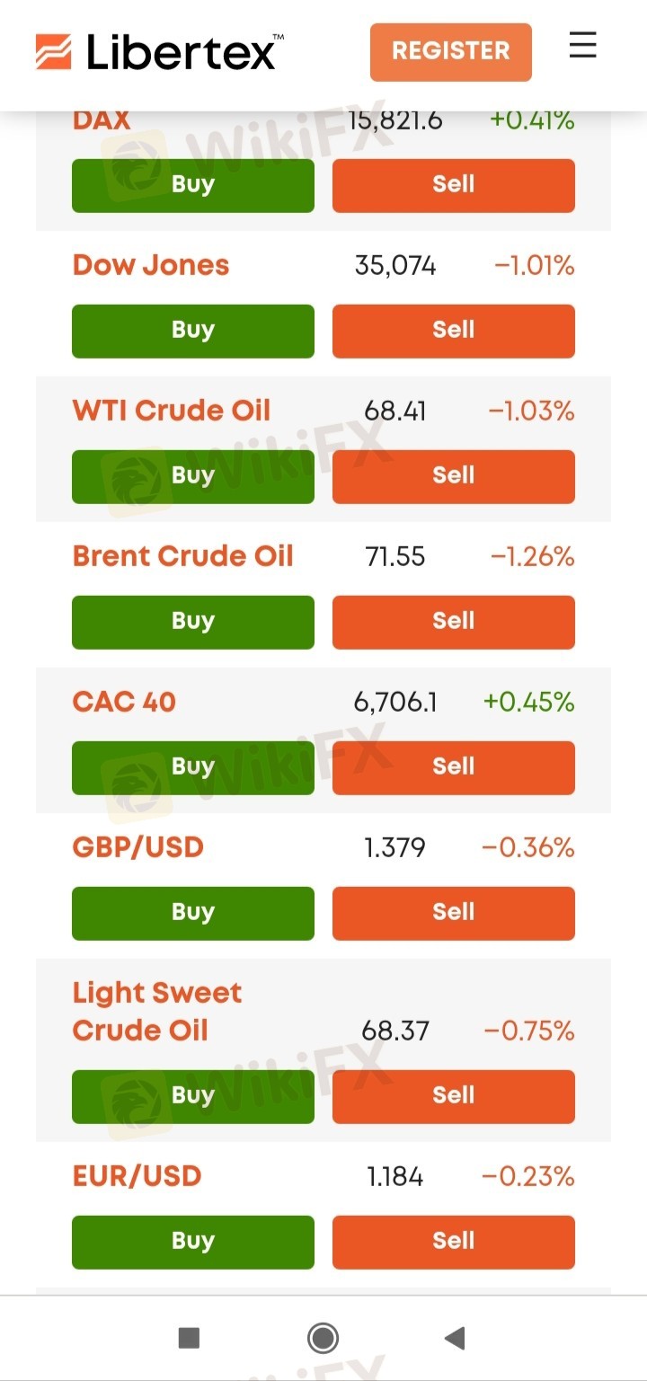
Task: Open the hamburger menu
Action: pyautogui.click(x=582, y=45)
